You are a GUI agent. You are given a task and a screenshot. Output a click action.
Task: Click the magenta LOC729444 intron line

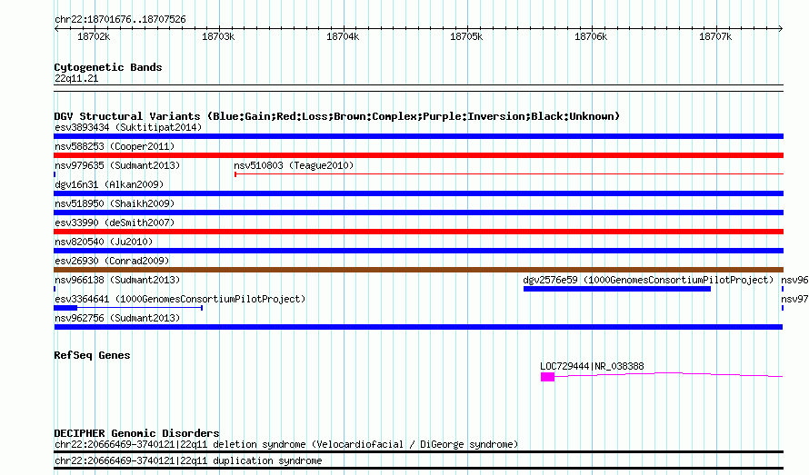(x=669, y=374)
